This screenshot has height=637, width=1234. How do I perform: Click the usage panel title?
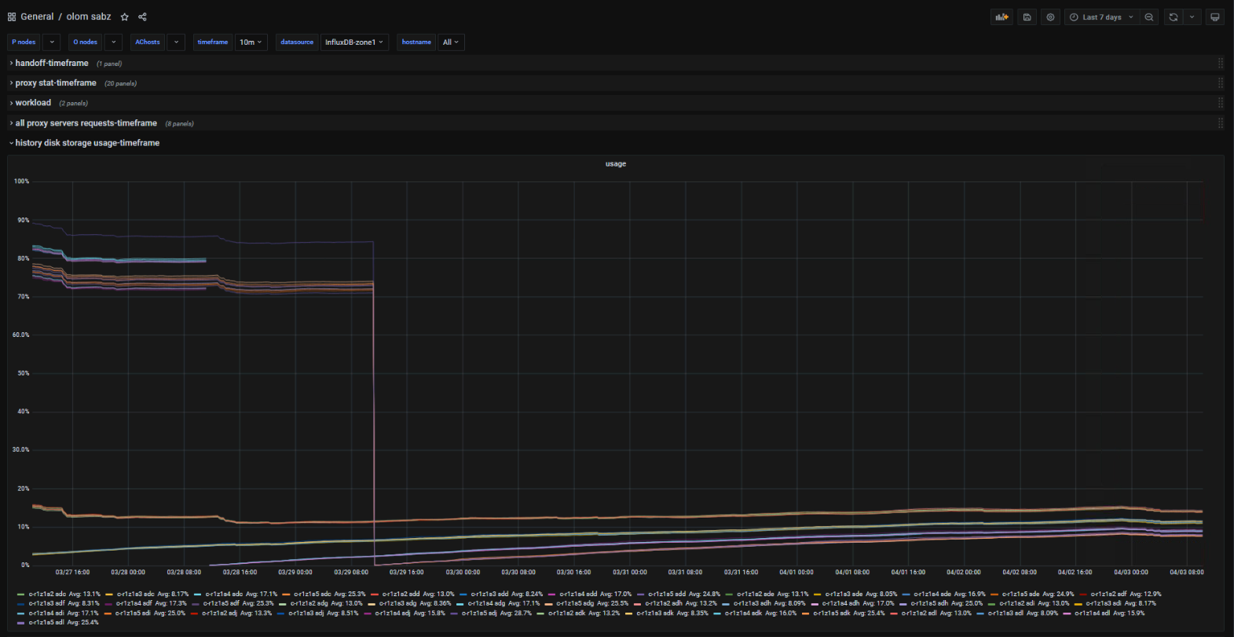(616, 164)
